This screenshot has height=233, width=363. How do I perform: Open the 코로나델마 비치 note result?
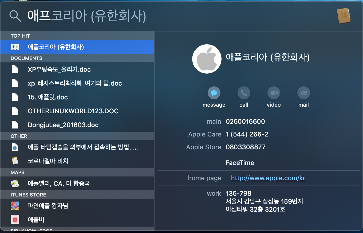coord(77,161)
